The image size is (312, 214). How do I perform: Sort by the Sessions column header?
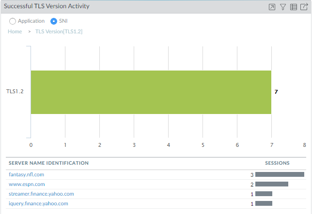tap(277, 163)
